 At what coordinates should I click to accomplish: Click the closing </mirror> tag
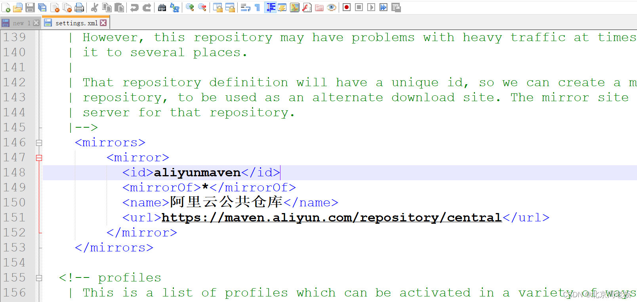click(x=142, y=233)
